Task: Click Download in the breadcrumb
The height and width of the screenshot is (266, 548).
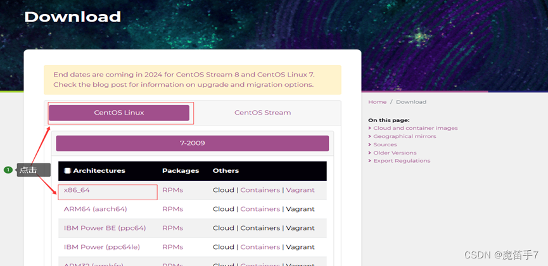Action: click(x=411, y=102)
